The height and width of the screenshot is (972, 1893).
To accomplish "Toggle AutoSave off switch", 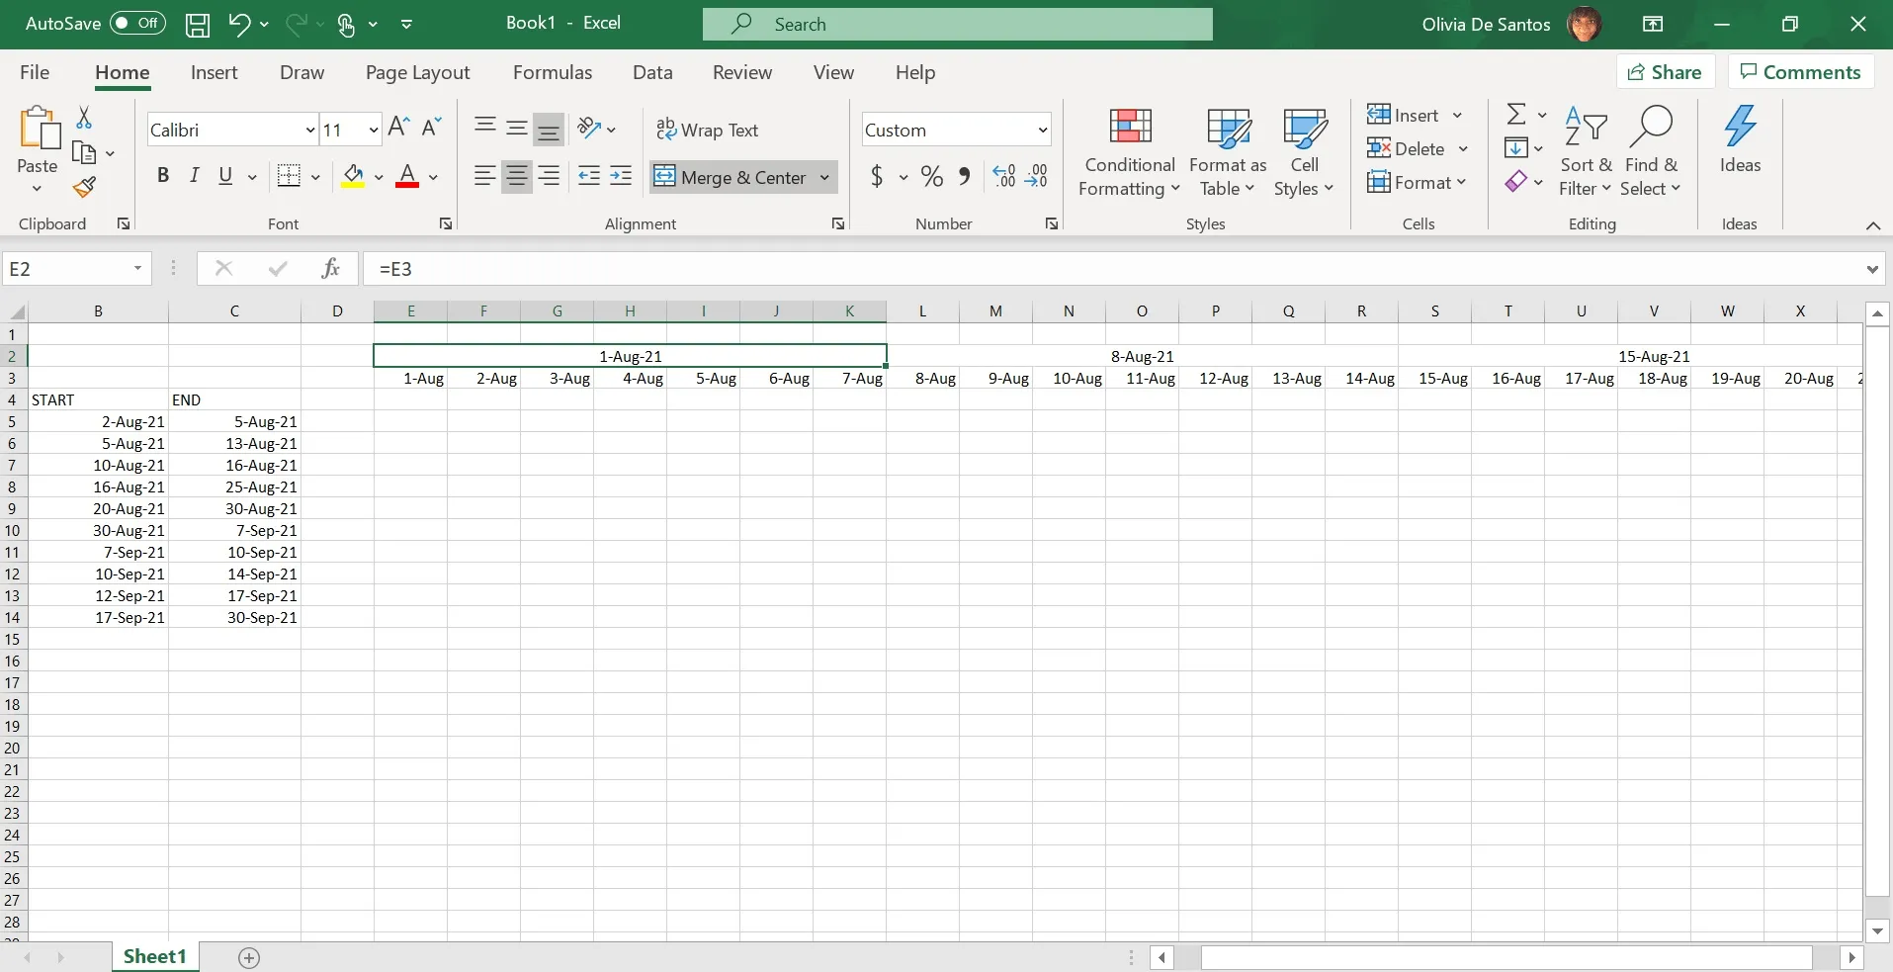I will [x=136, y=23].
